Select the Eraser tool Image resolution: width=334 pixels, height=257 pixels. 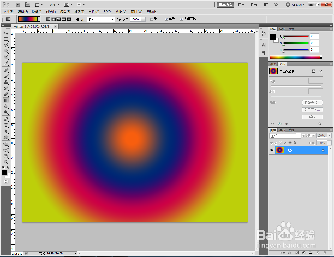pos(6,94)
